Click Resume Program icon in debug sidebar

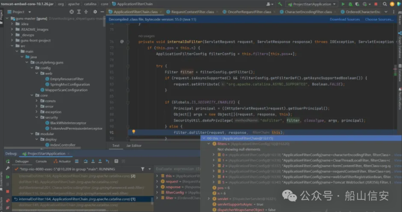pyautogui.click(x=8, y=177)
